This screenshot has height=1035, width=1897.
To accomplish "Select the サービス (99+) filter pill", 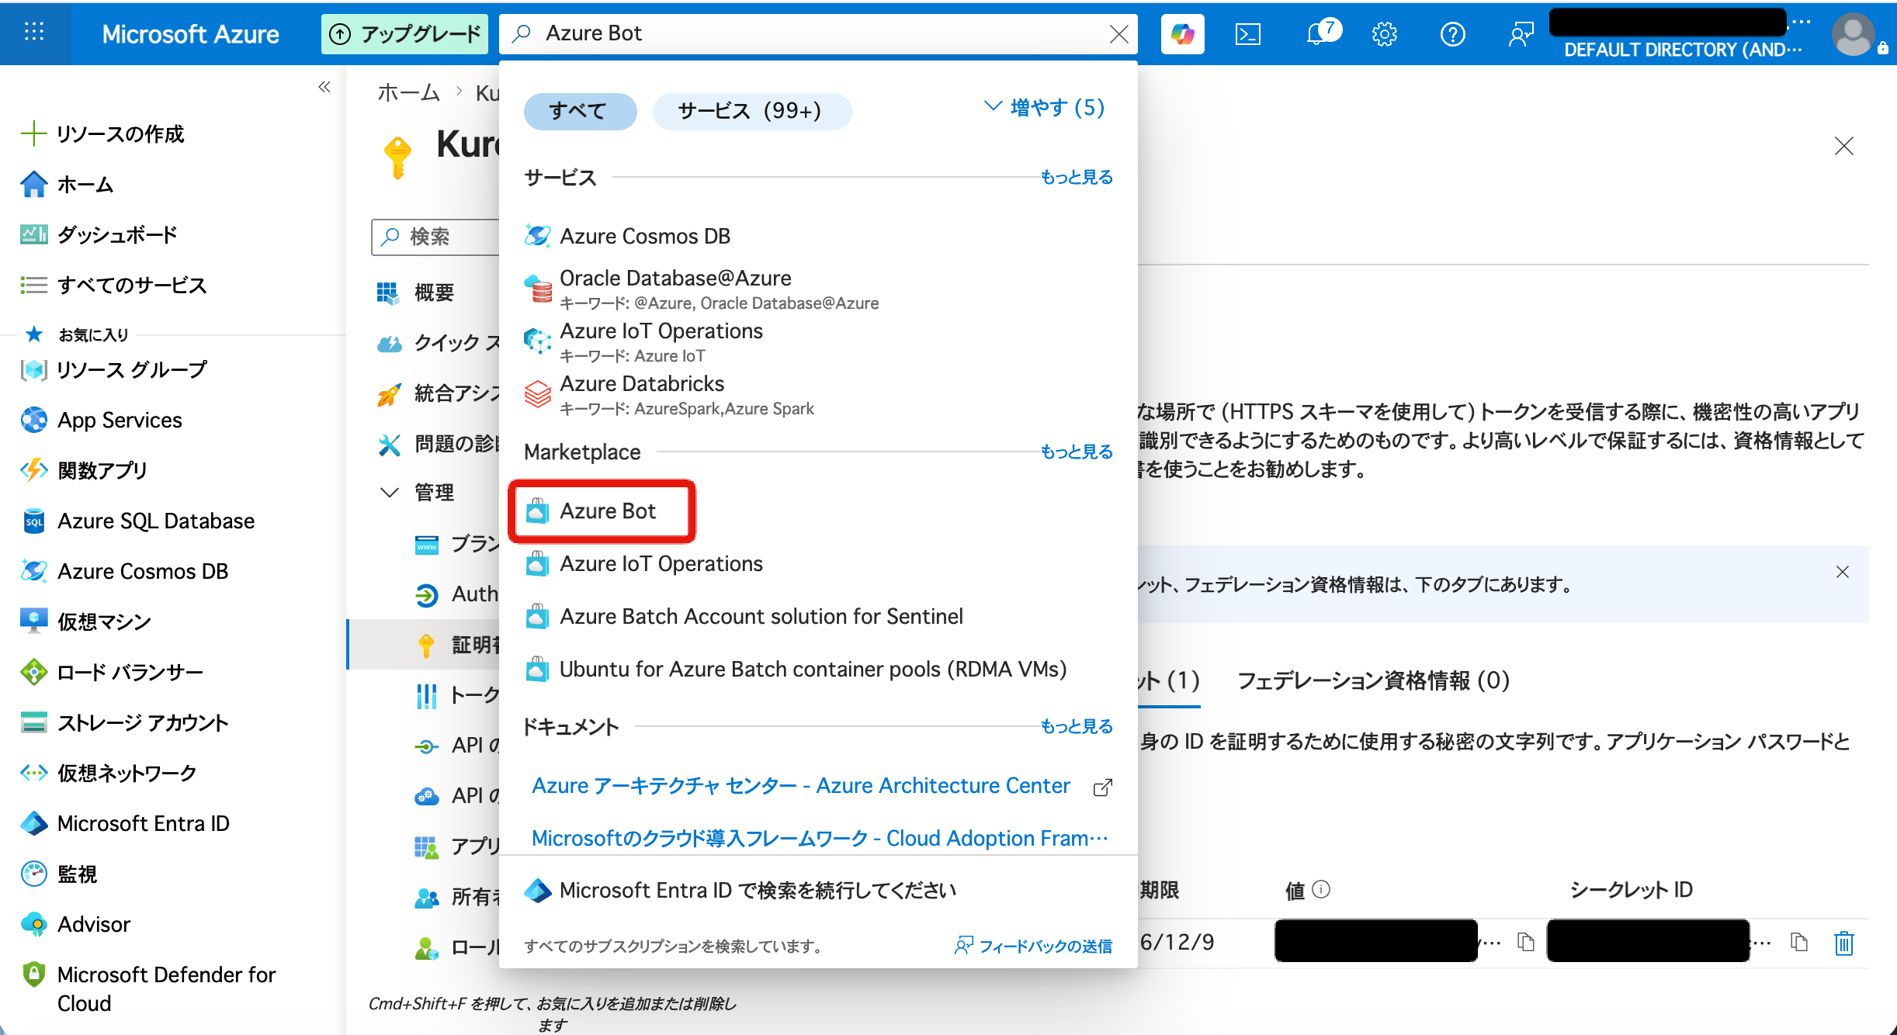I will point(751,111).
